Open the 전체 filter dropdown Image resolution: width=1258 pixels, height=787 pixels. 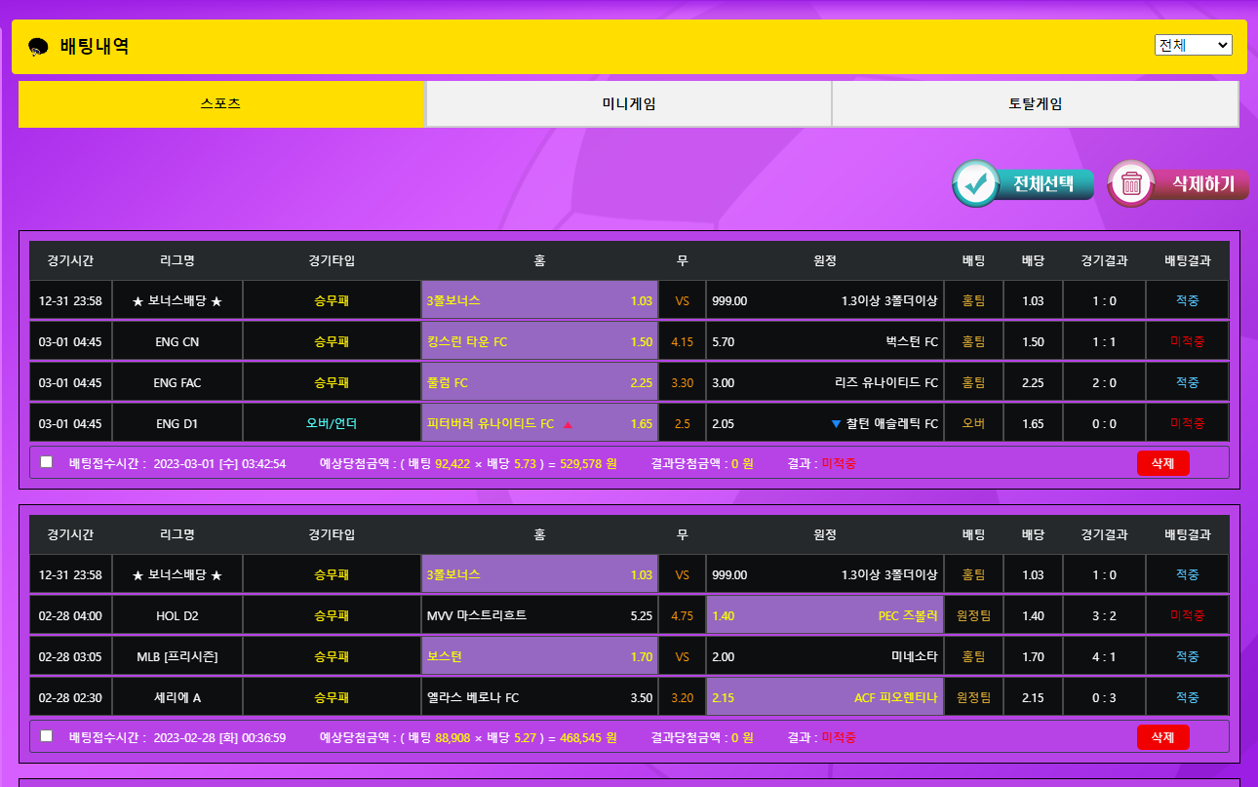[1193, 45]
